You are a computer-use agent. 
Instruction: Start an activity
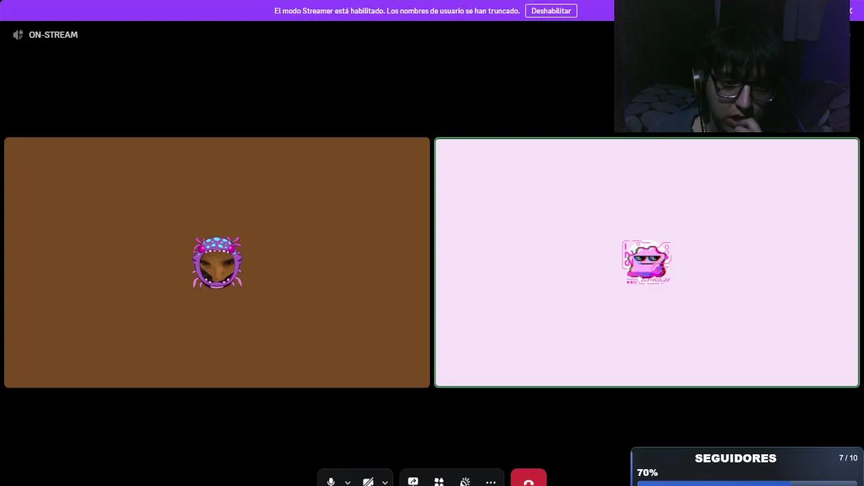439,481
